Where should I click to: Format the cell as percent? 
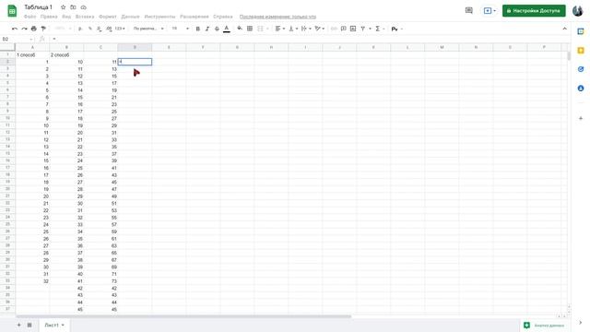coord(89,29)
